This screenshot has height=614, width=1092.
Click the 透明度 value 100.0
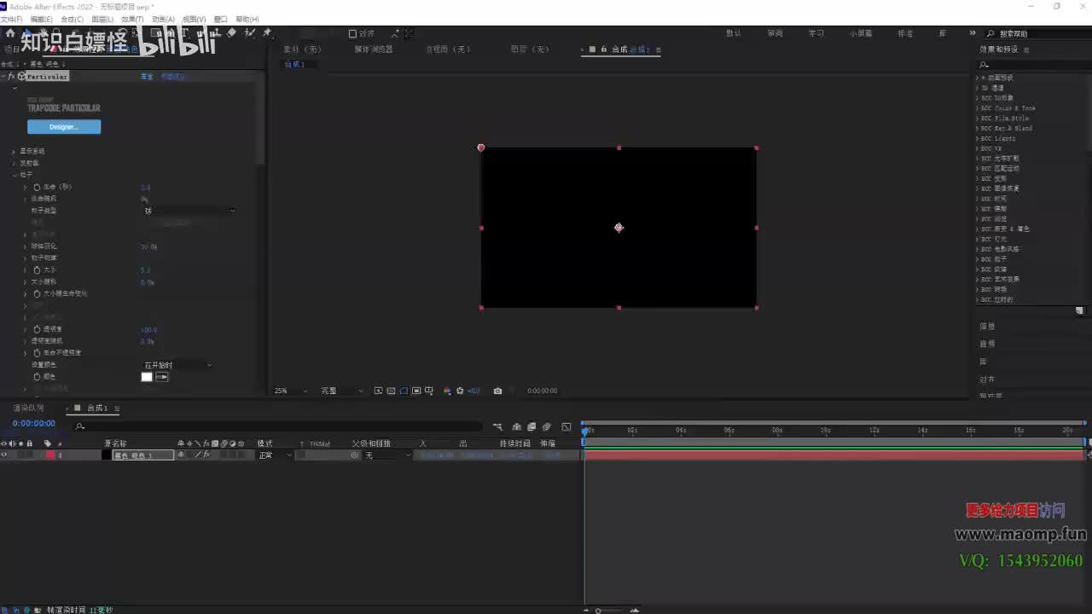tap(148, 329)
